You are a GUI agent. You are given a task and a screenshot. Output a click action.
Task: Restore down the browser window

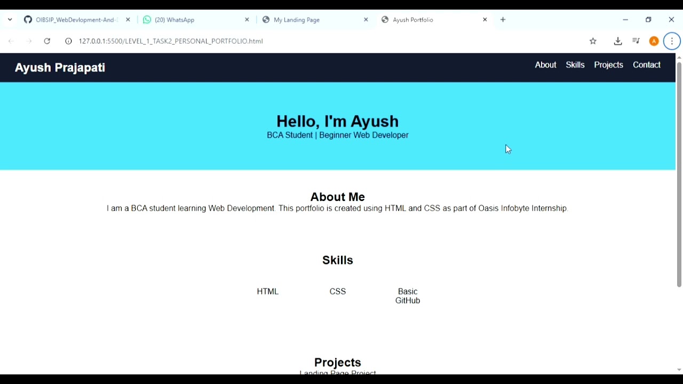coord(648,20)
